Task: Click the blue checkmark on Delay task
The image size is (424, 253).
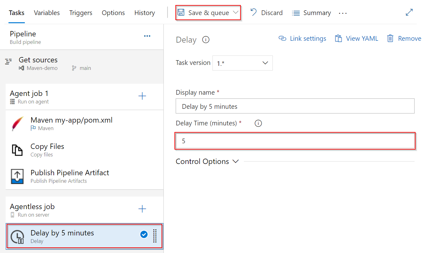Action: [x=144, y=235]
